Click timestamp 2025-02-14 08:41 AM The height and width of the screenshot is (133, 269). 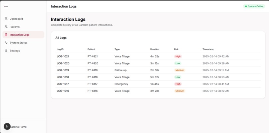pos(216,84)
